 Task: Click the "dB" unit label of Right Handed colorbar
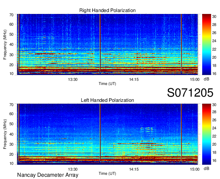point(206,79)
